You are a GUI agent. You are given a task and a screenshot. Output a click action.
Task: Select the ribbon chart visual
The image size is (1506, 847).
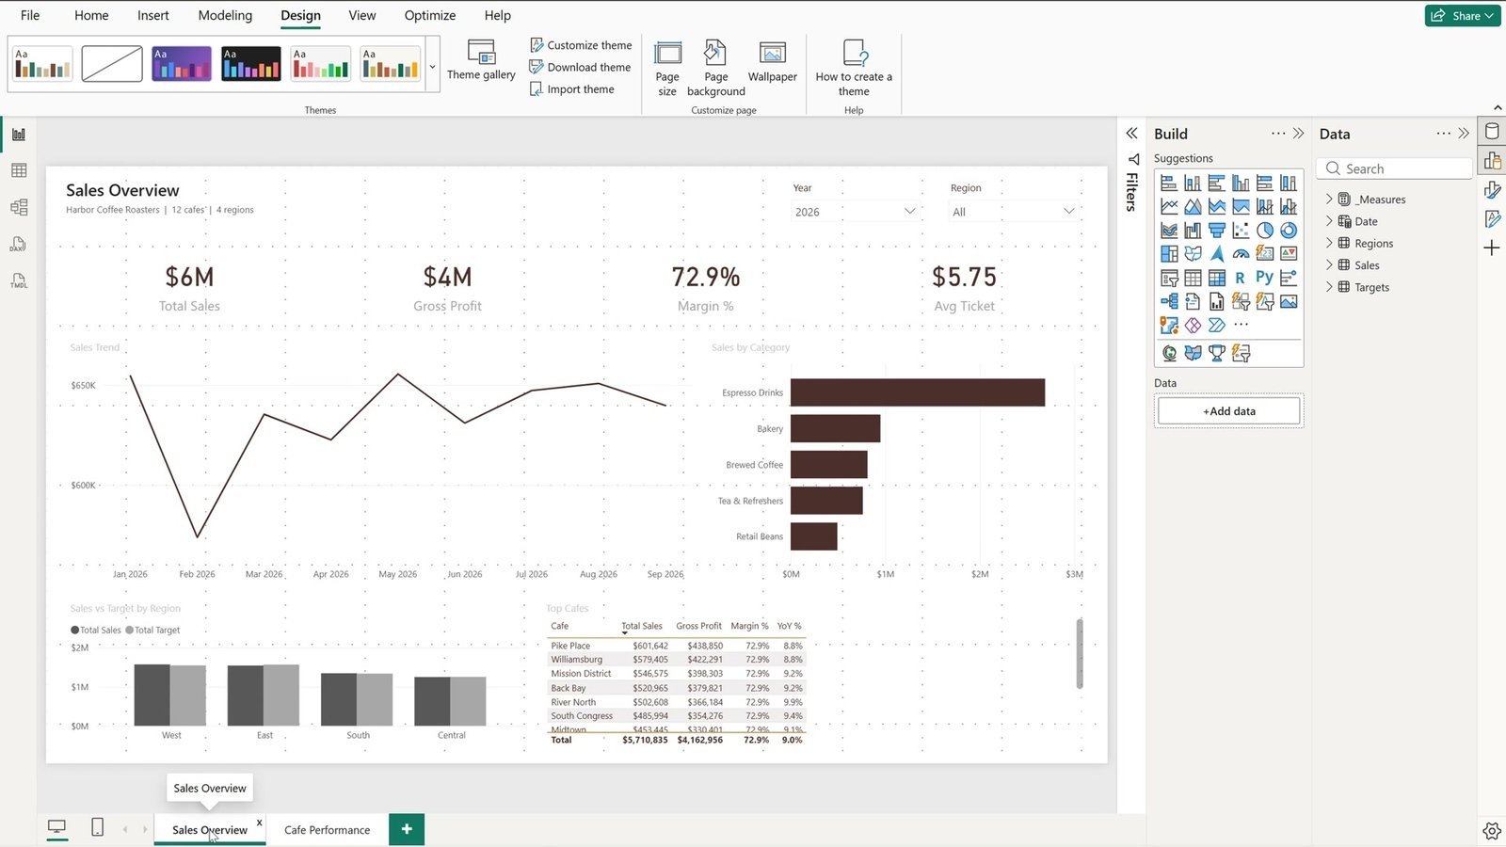[x=1169, y=230]
